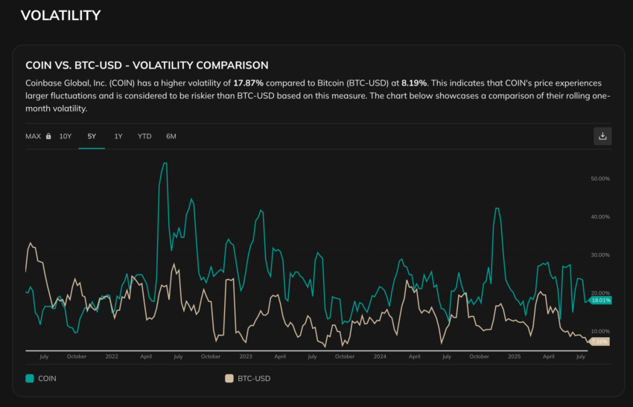633x407 pixels.
Task: Select the 5Y range tab
Action: 92,136
